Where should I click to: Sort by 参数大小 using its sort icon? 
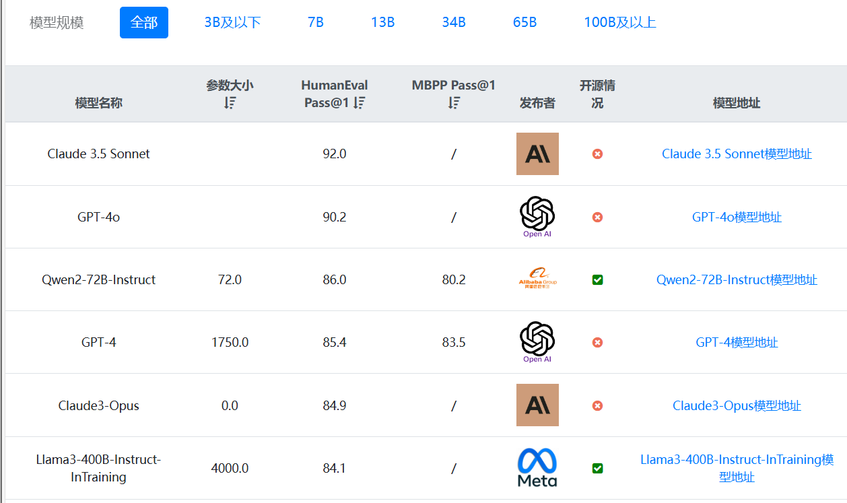click(230, 103)
